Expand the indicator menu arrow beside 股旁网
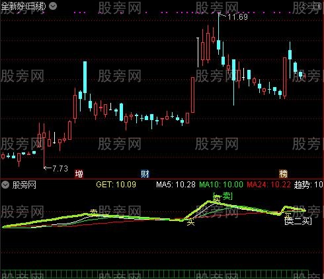Screen dimensions: 324x279 pyautogui.click(x=5, y=185)
